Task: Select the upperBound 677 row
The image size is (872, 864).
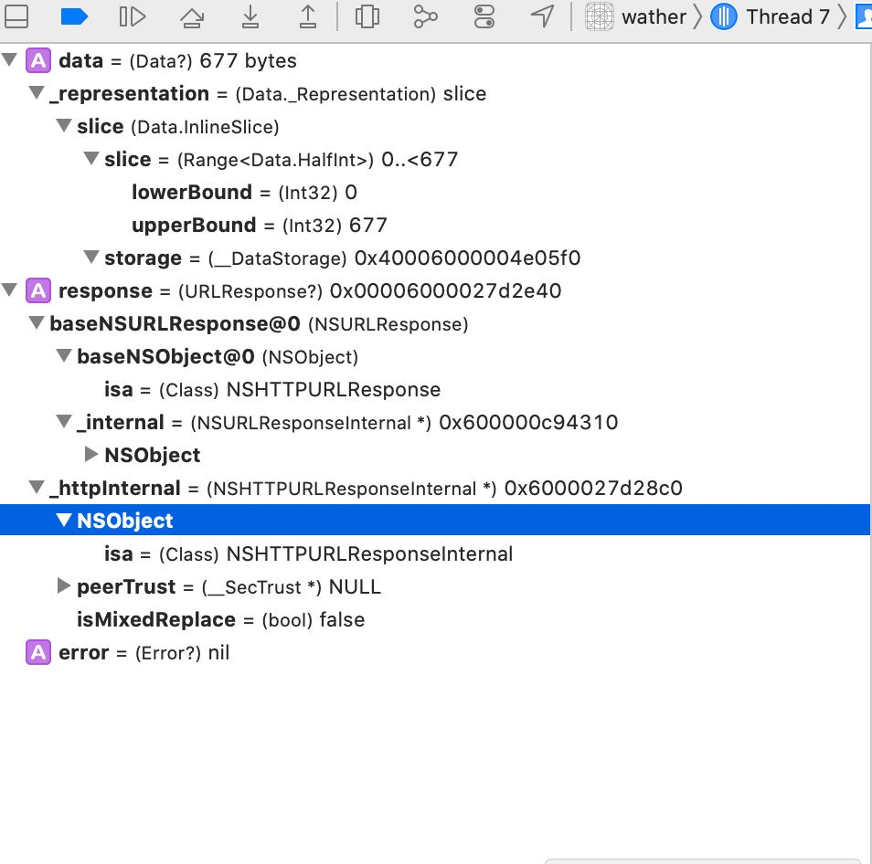Action: click(436, 225)
